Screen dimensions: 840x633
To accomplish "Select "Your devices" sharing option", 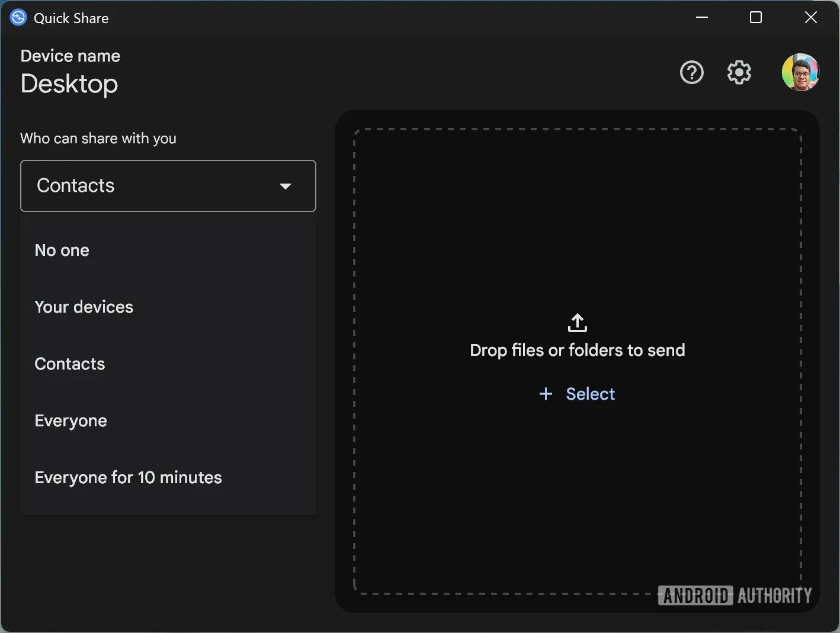I will tap(84, 307).
